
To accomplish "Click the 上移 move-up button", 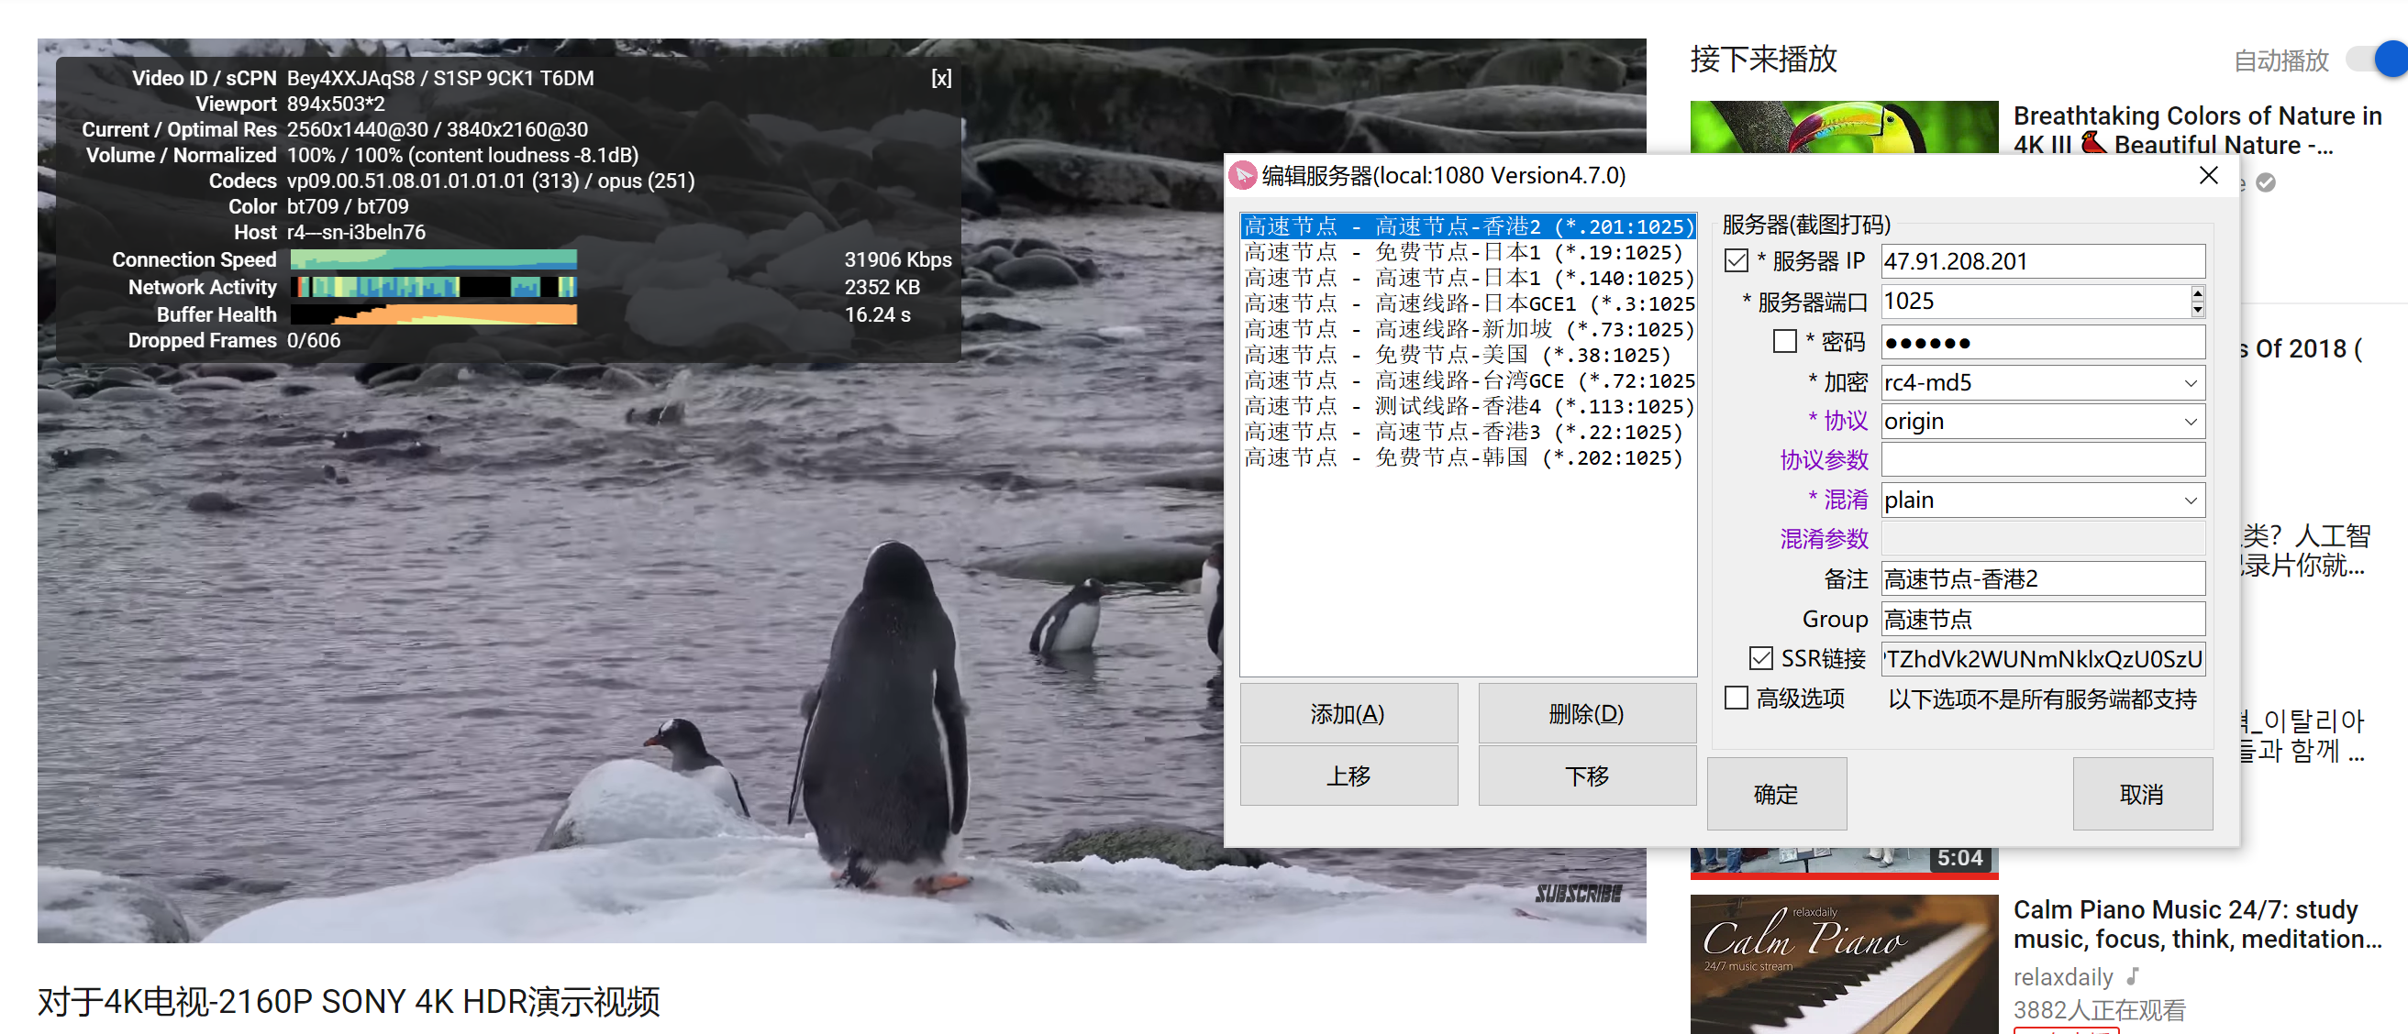I will [x=1348, y=775].
